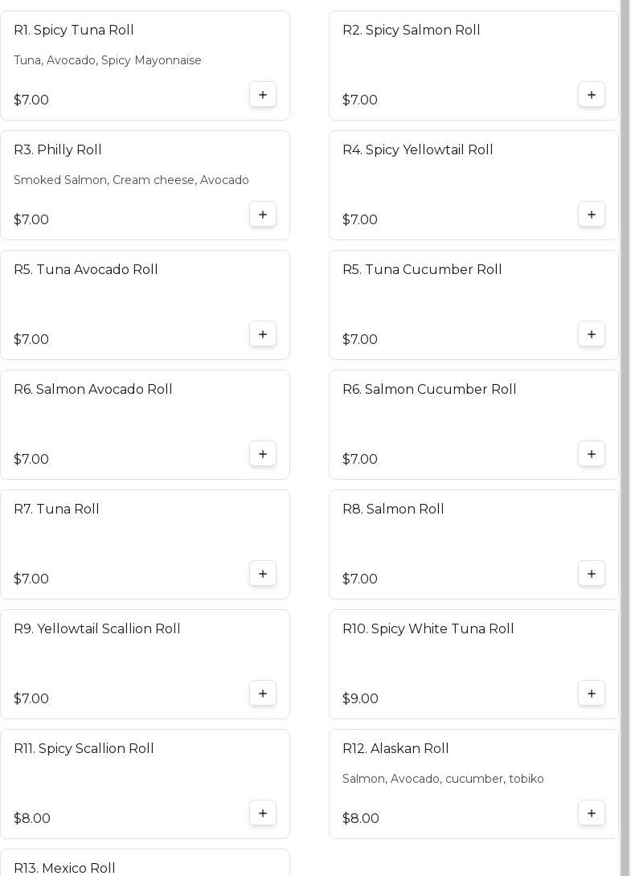The height and width of the screenshot is (876, 631).
Task: Select the R10 Spicy White Tuna Roll title
Action: pyautogui.click(x=428, y=629)
